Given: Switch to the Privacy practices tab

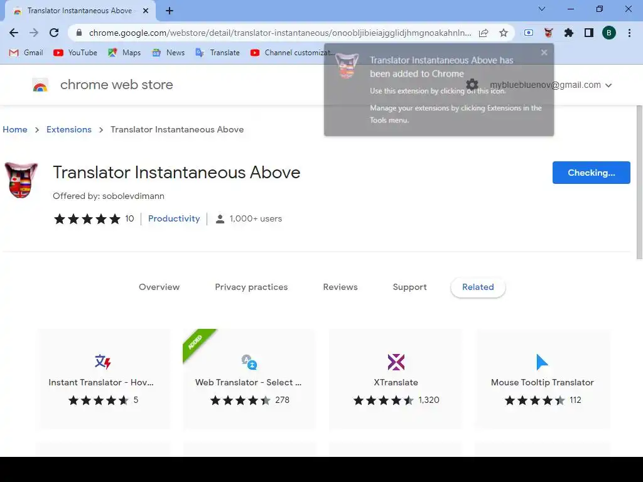Looking at the screenshot, I should [251, 287].
